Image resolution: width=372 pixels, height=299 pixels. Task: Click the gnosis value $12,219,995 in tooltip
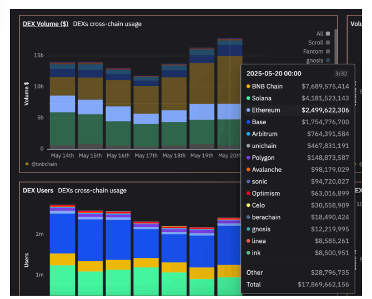330,229
